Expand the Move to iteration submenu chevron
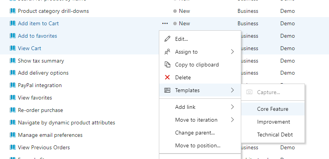Viewport: 329px width, 159px height. click(x=232, y=120)
